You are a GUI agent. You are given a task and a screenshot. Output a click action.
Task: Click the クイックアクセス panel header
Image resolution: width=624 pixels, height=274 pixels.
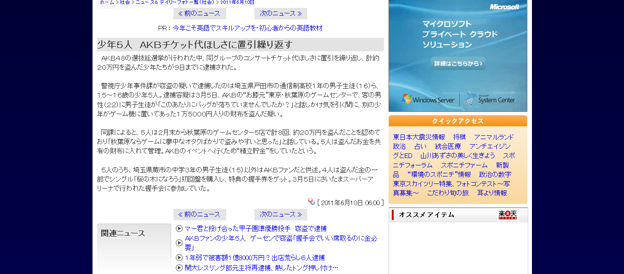click(x=458, y=121)
